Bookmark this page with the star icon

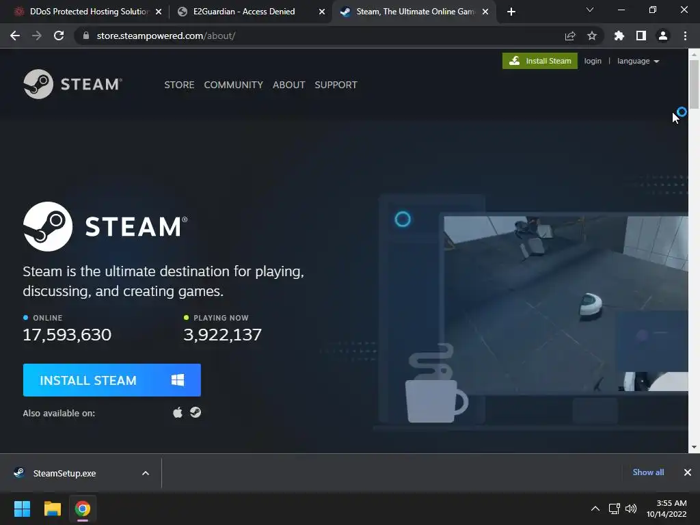592,36
